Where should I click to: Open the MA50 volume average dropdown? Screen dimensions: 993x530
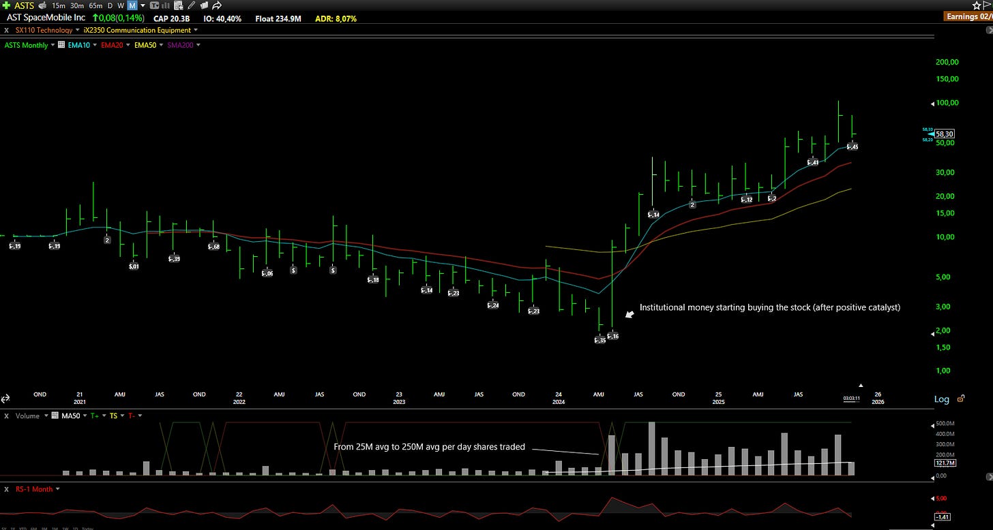85,416
